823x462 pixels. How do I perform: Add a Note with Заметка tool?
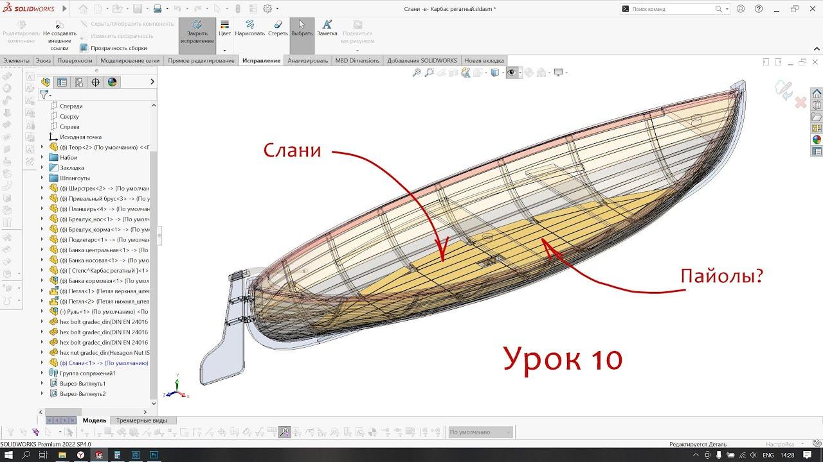pos(327,28)
